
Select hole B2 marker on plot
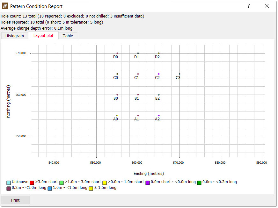pos(159,95)
